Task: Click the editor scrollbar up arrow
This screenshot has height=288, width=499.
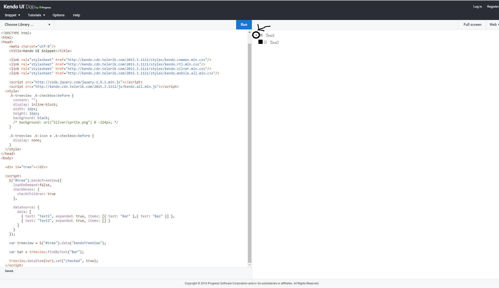Action: (x=250, y=32)
